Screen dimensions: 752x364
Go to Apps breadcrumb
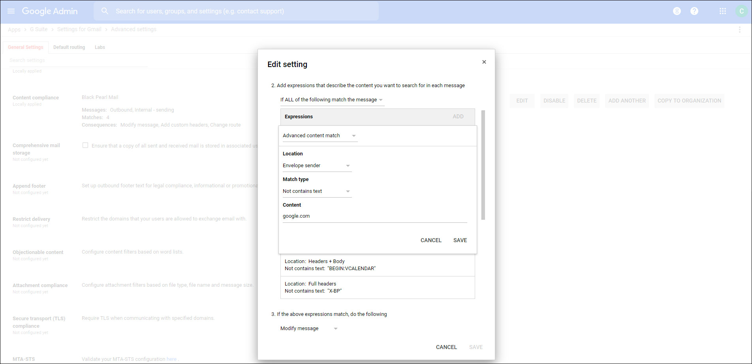[x=14, y=30]
